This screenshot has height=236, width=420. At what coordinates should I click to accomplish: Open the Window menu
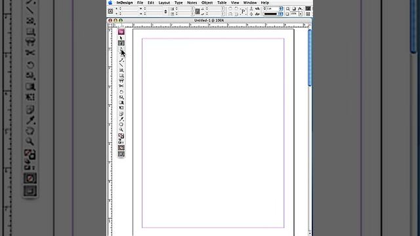tap(250, 3)
